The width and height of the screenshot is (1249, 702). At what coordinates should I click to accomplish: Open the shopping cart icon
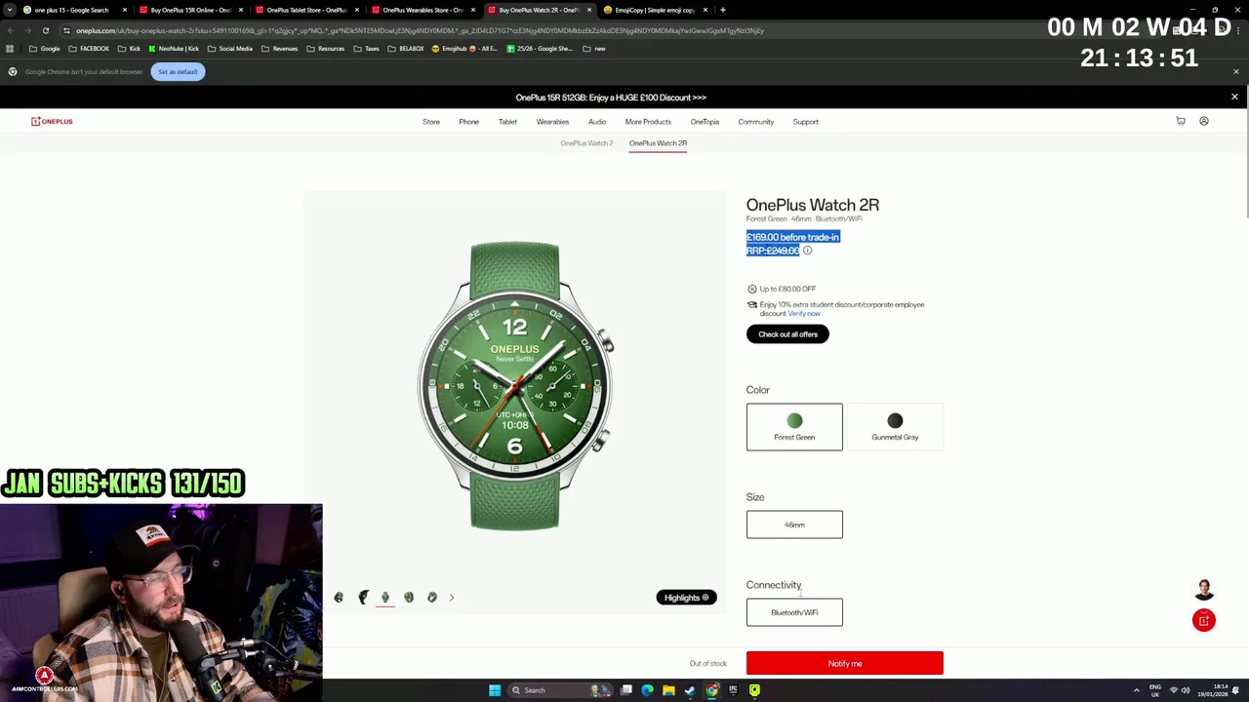(1181, 121)
